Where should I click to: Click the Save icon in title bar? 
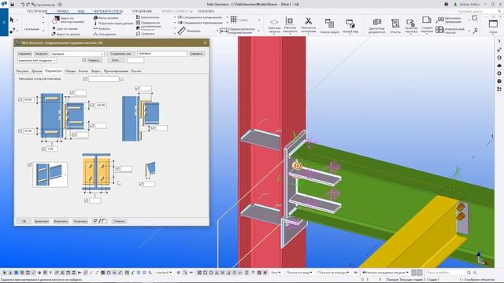[x=13, y=5]
